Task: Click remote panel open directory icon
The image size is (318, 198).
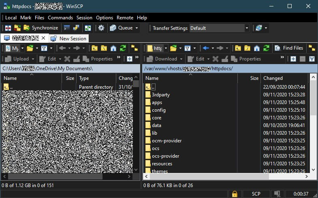Action: click(173, 48)
